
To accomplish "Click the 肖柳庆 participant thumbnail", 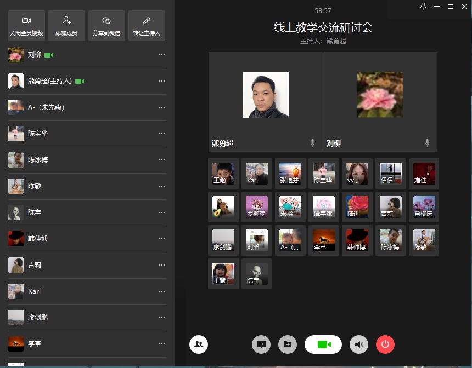I will [424, 207].
